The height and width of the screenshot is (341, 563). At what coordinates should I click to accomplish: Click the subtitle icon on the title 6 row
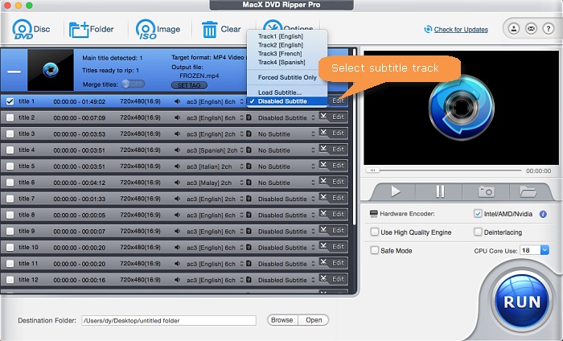(249, 183)
